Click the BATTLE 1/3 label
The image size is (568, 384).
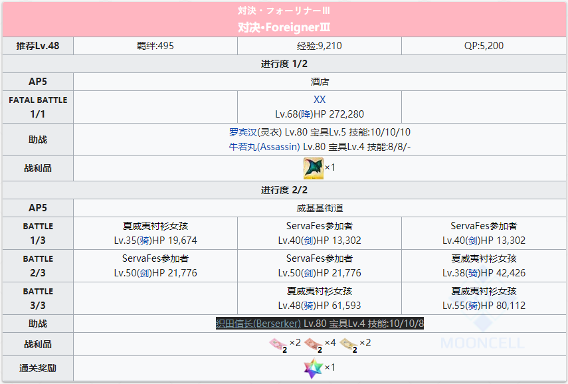(38, 233)
